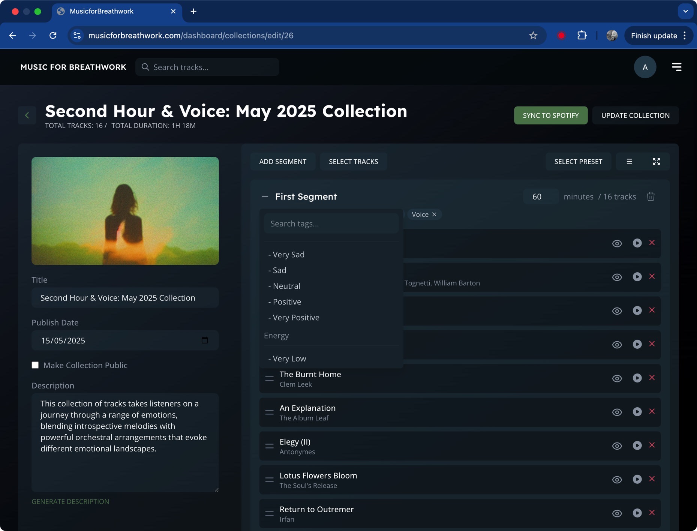The width and height of the screenshot is (697, 531).
Task: Click Add Segment button
Action: pyautogui.click(x=283, y=162)
